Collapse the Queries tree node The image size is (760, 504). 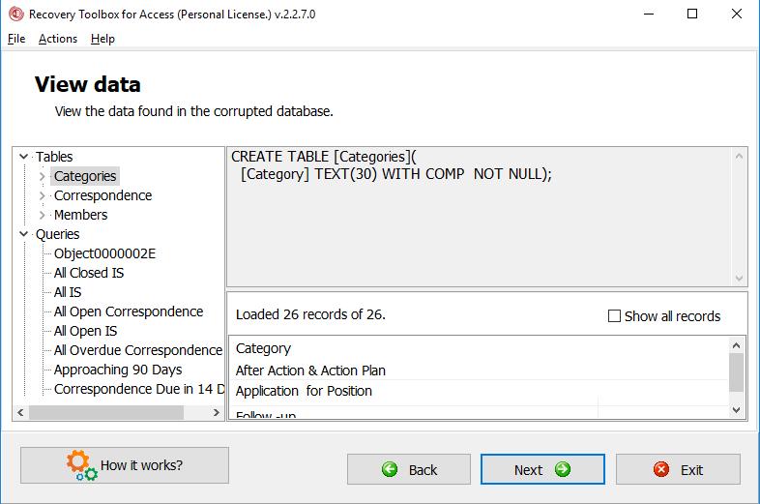pyautogui.click(x=23, y=234)
